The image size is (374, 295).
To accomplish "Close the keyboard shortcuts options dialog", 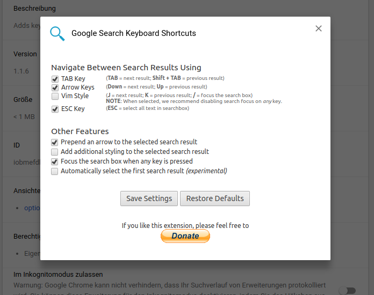I will coord(319,28).
